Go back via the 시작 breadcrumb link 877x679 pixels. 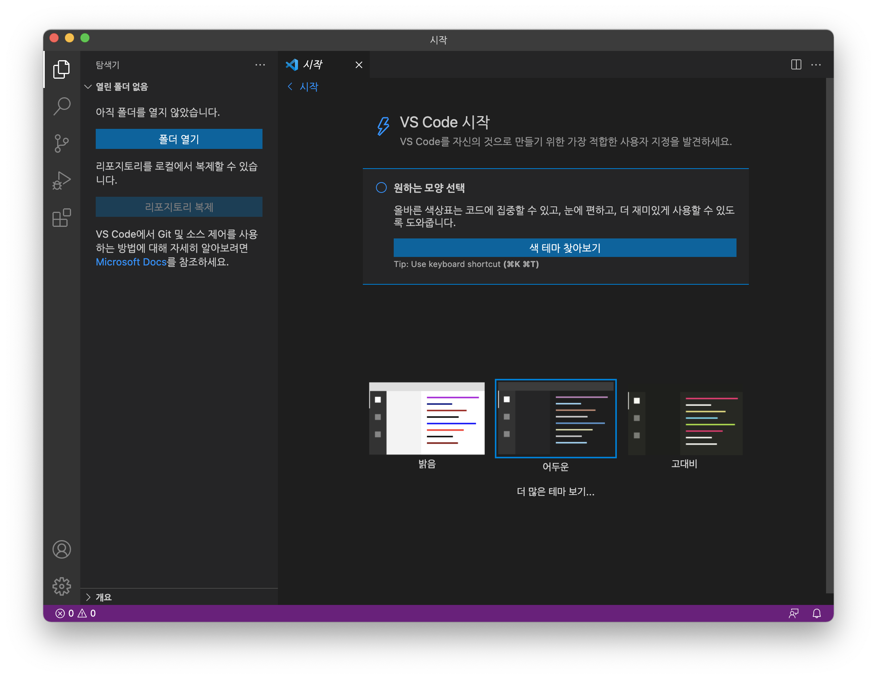(x=308, y=87)
